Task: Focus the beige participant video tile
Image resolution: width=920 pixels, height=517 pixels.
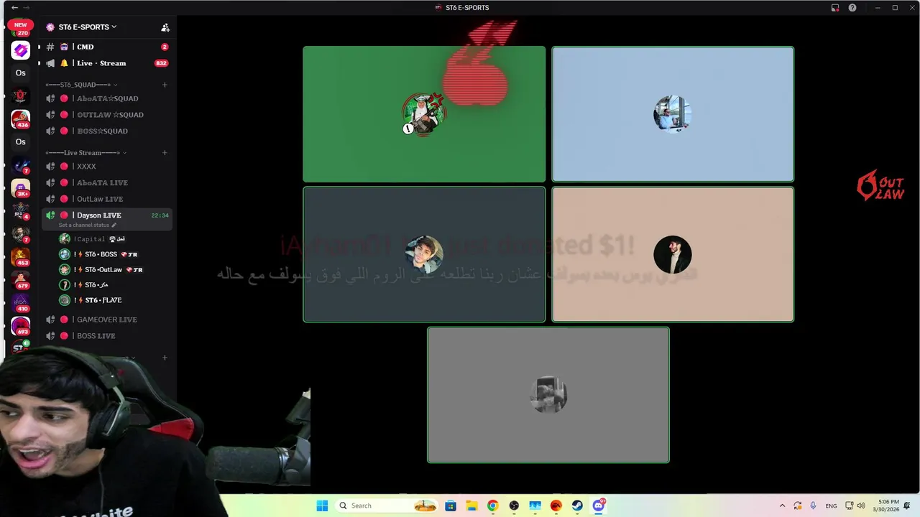Action: [x=673, y=254]
